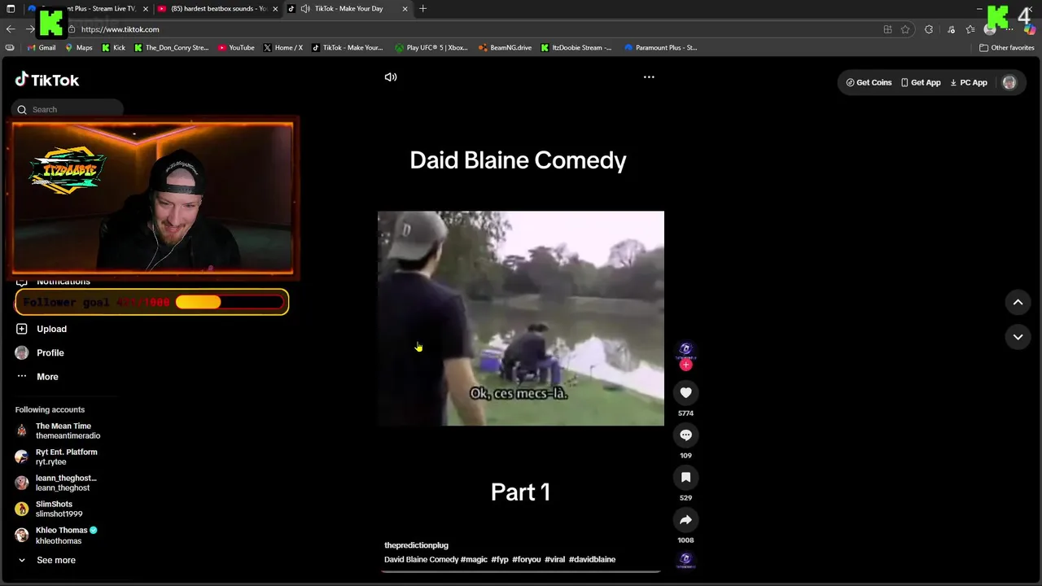Open Gmail bookmark in favorites bar
The height and width of the screenshot is (586, 1042).
click(42, 47)
